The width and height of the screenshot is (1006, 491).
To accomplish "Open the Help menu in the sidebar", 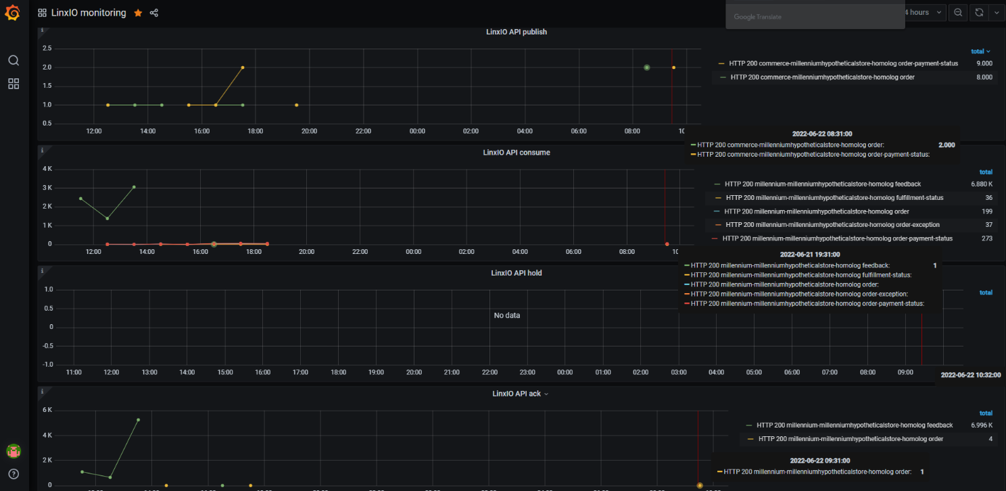I will 13,473.
